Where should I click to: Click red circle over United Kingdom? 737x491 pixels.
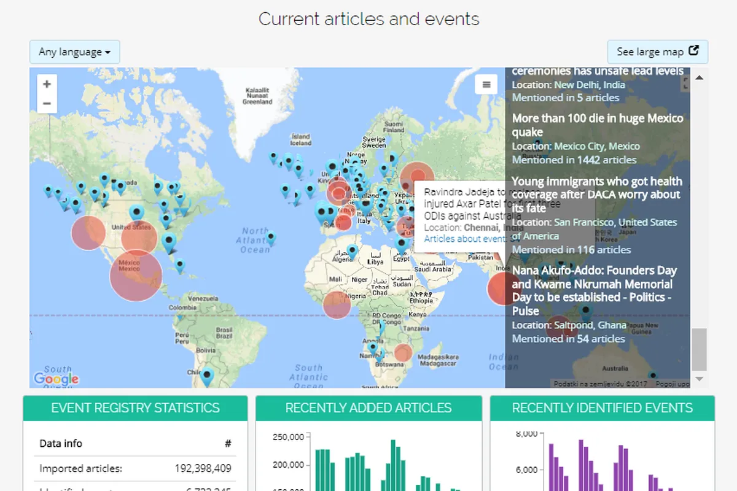point(338,193)
